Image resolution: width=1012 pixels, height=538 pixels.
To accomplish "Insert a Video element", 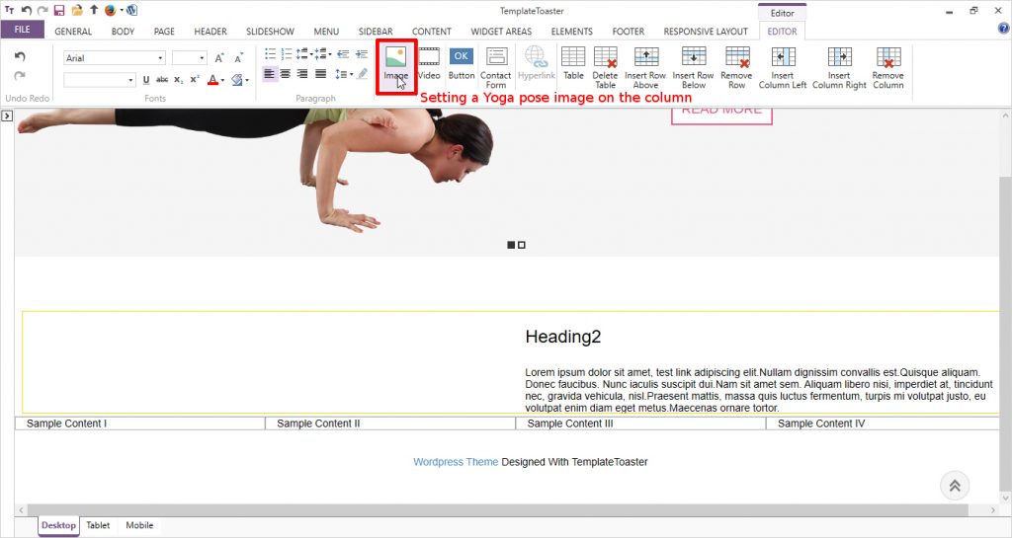I will (x=429, y=61).
